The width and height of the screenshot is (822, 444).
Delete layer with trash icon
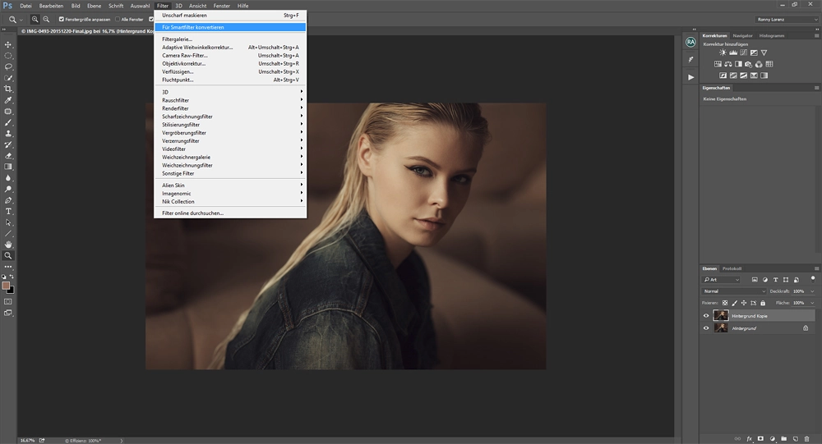click(x=807, y=439)
